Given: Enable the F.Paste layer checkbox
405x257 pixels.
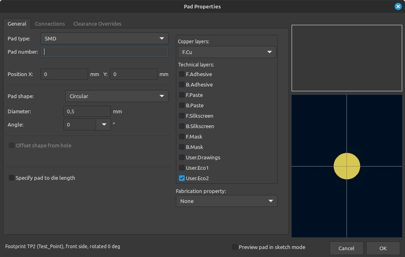Looking at the screenshot, I should pos(182,95).
